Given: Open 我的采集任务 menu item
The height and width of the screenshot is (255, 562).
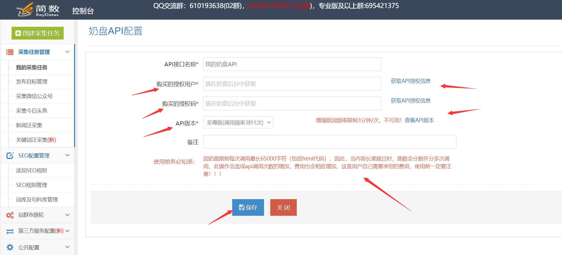Looking at the screenshot, I should 32,67.
